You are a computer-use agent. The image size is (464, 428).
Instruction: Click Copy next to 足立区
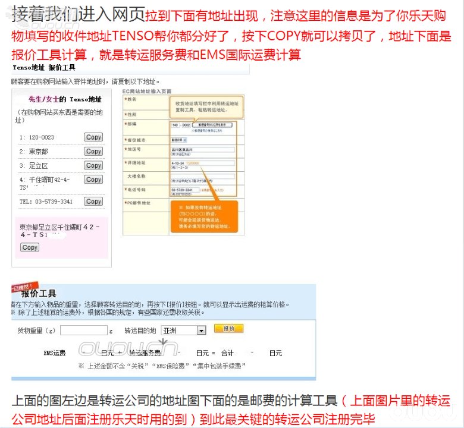(x=93, y=165)
